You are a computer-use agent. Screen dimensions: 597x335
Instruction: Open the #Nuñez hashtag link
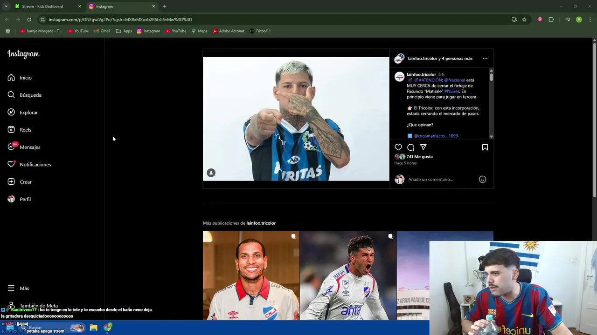pos(451,91)
